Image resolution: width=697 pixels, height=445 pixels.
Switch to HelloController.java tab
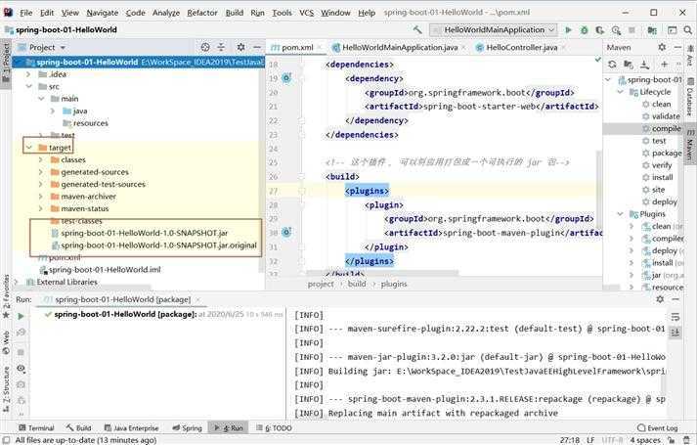click(x=521, y=47)
